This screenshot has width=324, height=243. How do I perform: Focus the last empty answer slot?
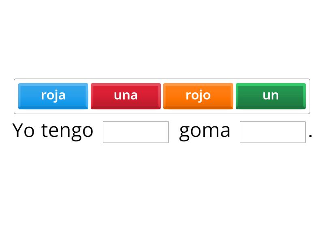pyautogui.click(x=273, y=132)
